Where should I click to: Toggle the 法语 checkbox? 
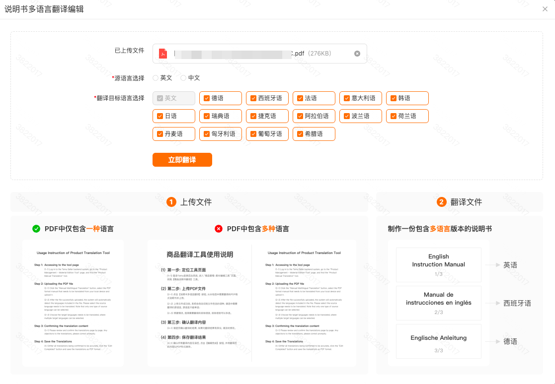tap(300, 98)
